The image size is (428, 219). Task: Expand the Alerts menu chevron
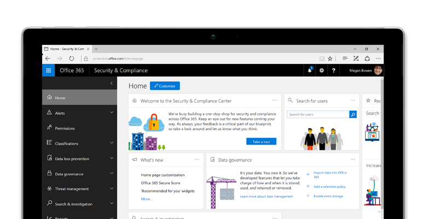click(111, 112)
